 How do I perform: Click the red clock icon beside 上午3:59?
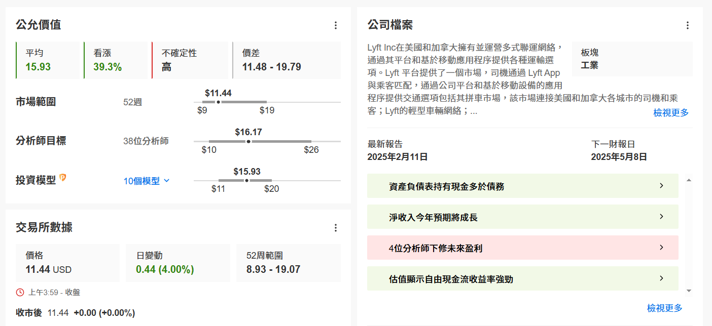click(x=20, y=292)
